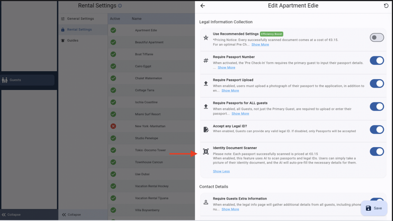Image resolution: width=393 pixels, height=221 pixels.
Task: Disable the Require Passport Upload toggle
Action: click(376, 83)
